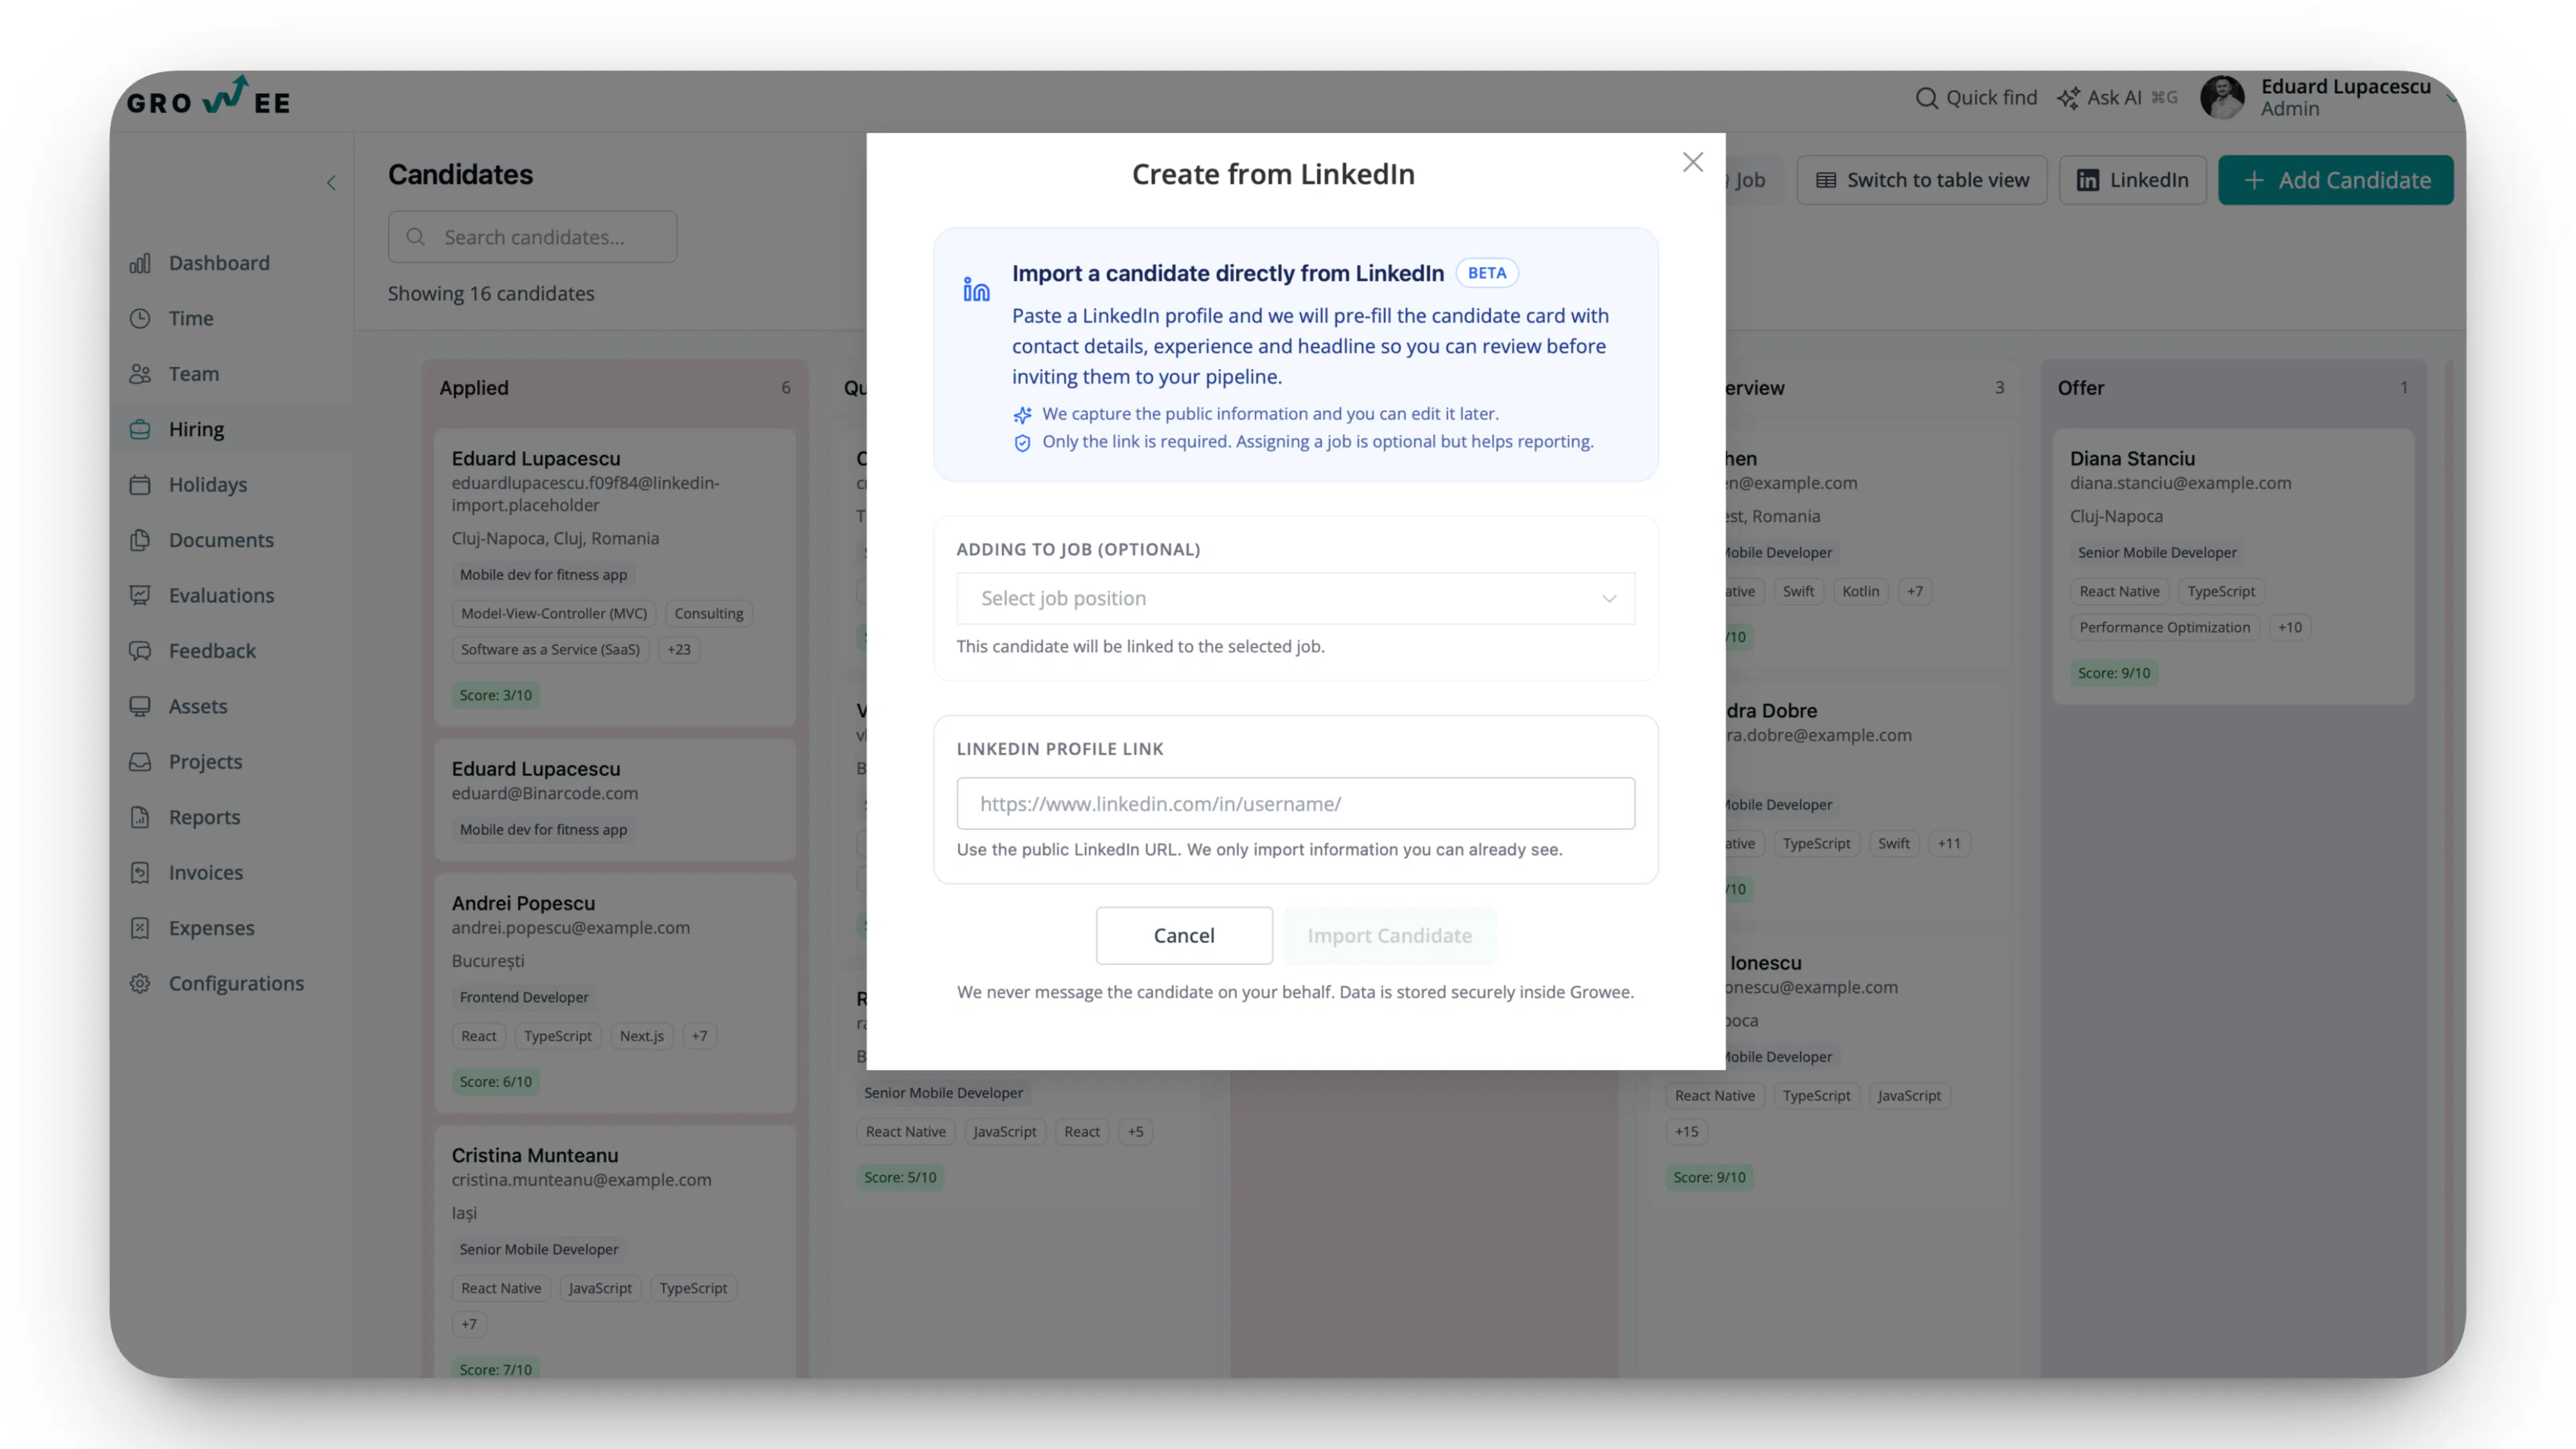
Task: Open the Holidays calendar icon
Action: [x=140, y=484]
